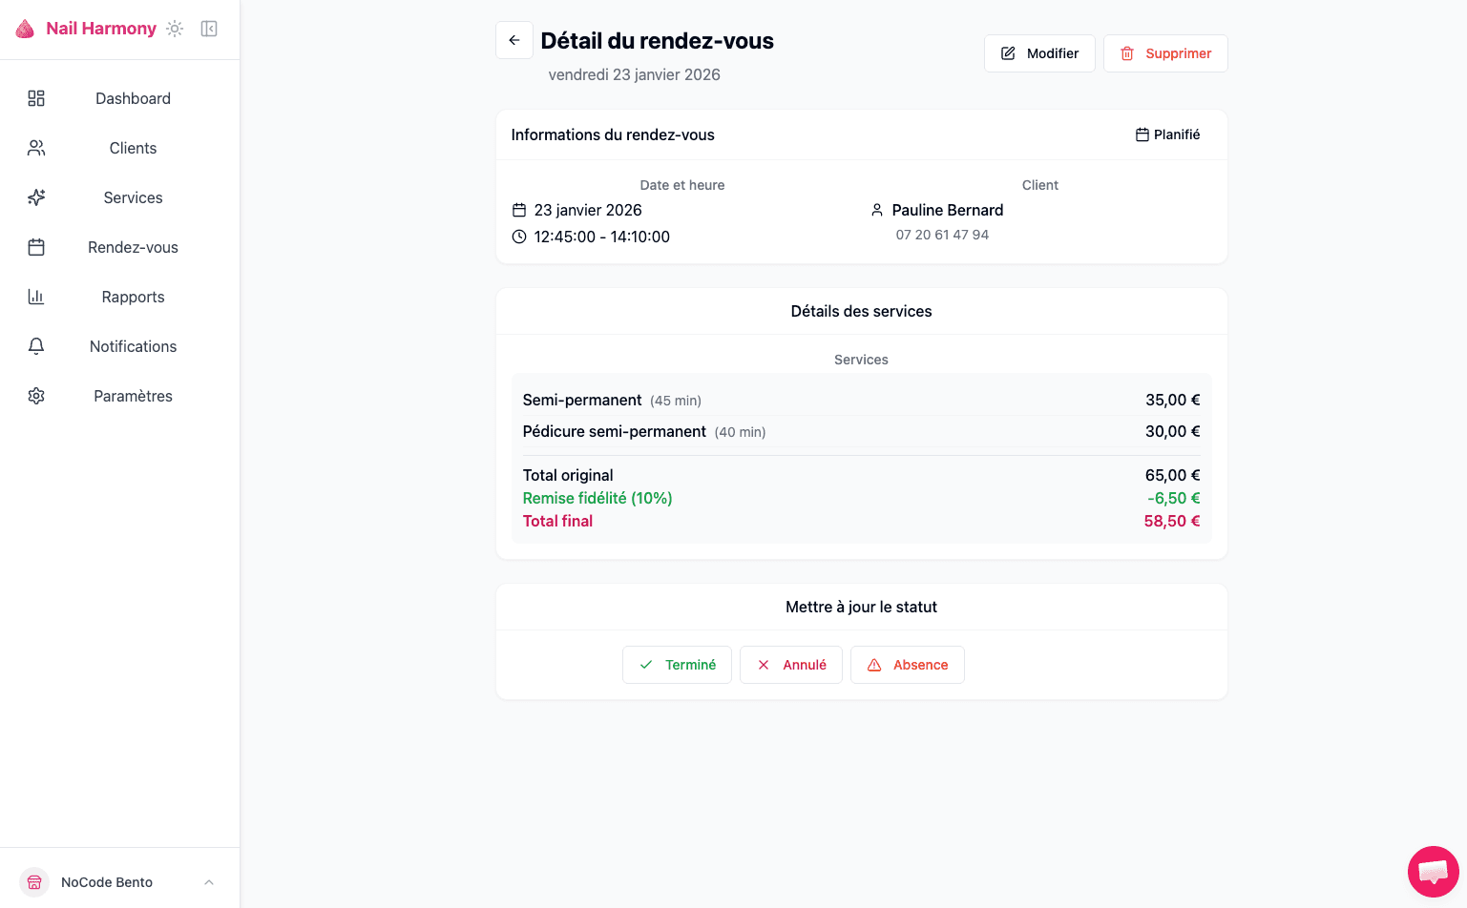Viewport: 1467px width, 908px height.
Task: Open the chat support bubble
Action: tap(1433, 871)
